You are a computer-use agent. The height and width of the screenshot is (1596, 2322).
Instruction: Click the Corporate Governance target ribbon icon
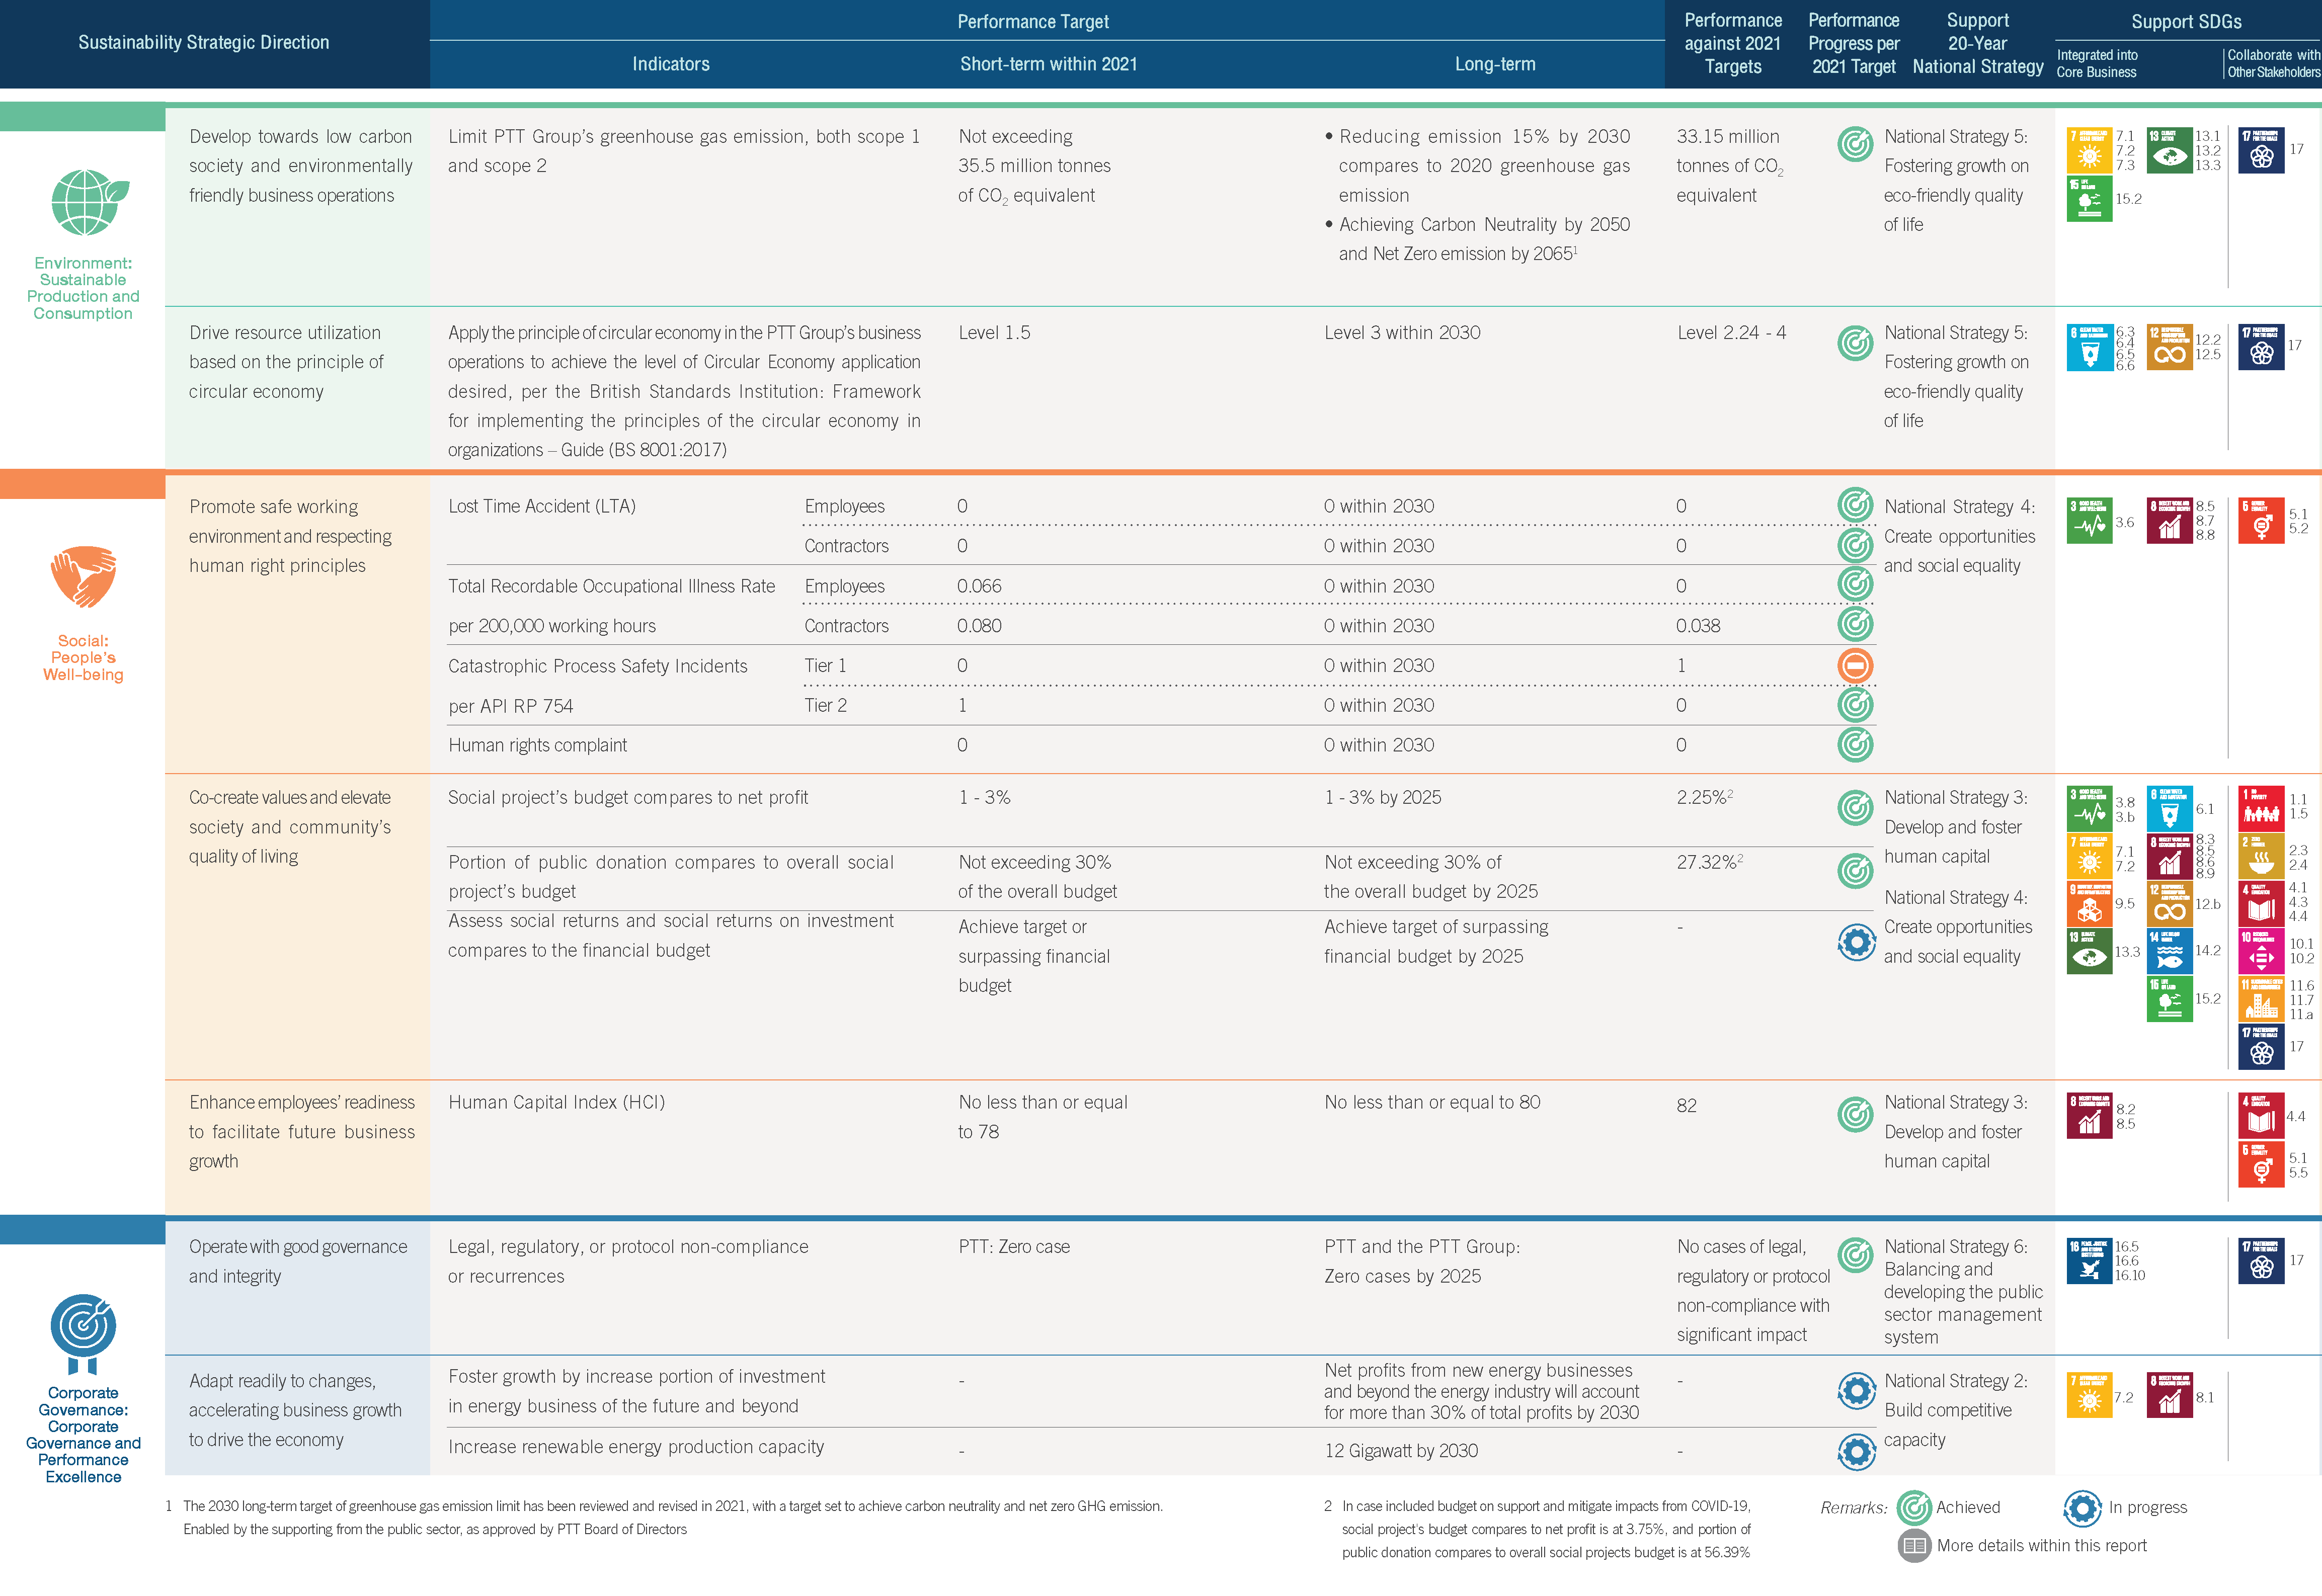(83, 1334)
